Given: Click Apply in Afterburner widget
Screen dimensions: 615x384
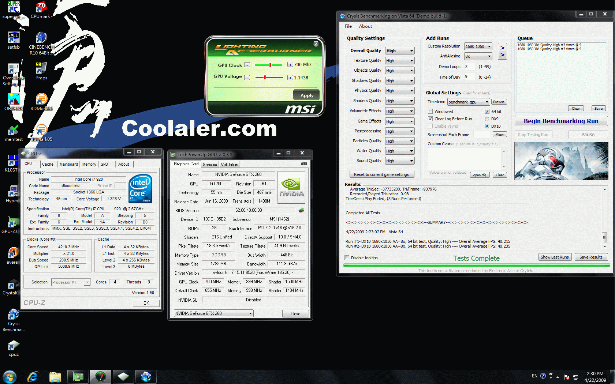Looking at the screenshot, I should pyautogui.click(x=307, y=95).
